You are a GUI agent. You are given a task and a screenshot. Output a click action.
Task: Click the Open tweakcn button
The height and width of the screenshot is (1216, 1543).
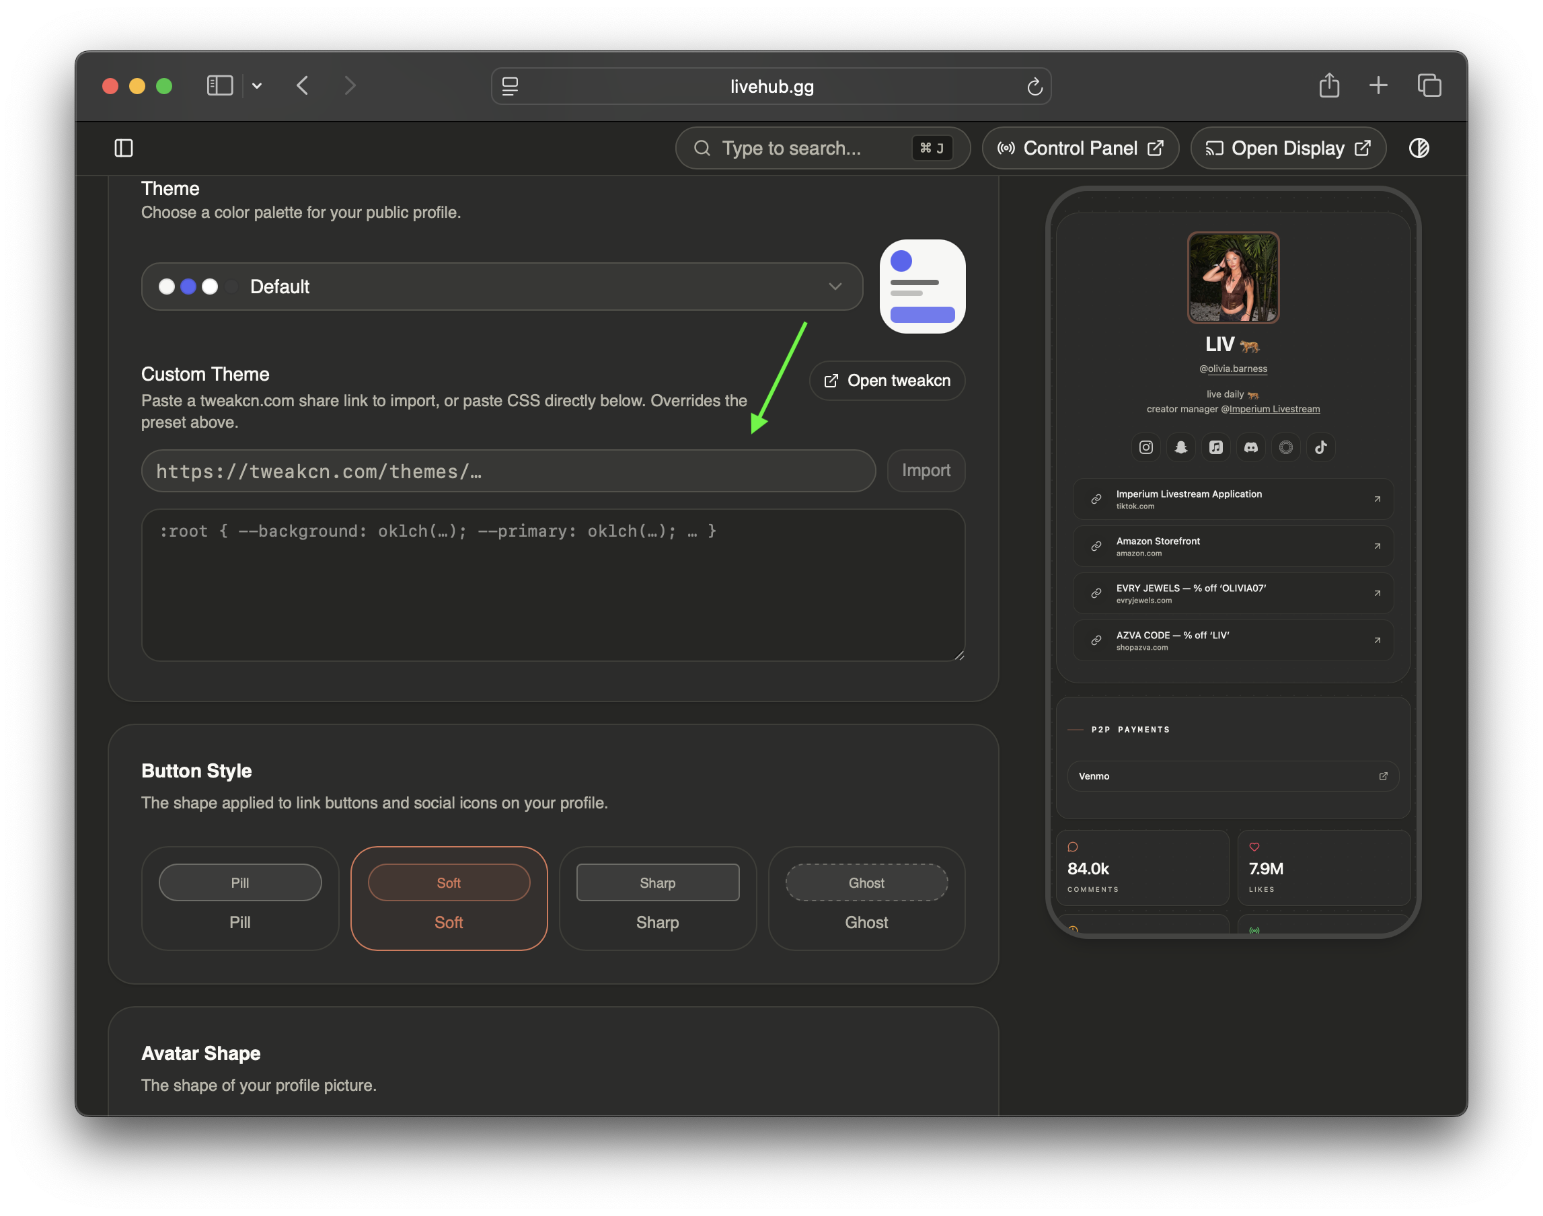point(887,380)
